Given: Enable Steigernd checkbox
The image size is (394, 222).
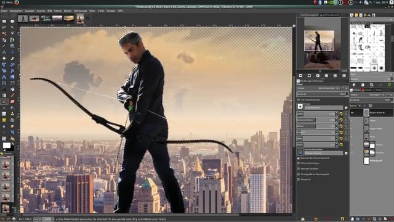Looking at the screenshot, I should point(299,179).
